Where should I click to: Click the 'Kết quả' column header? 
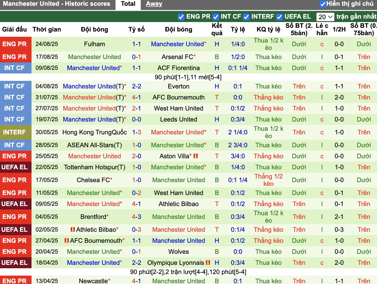[217, 29]
